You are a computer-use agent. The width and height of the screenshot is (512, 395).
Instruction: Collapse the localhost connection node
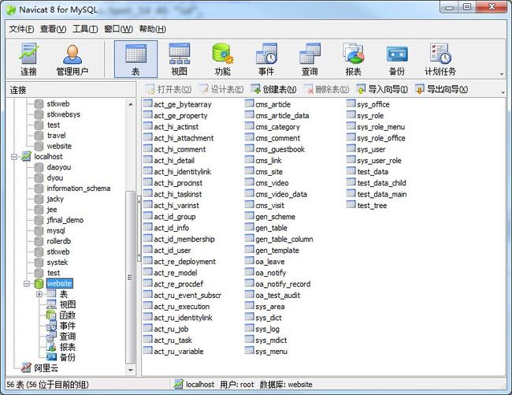(x=14, y=157)
